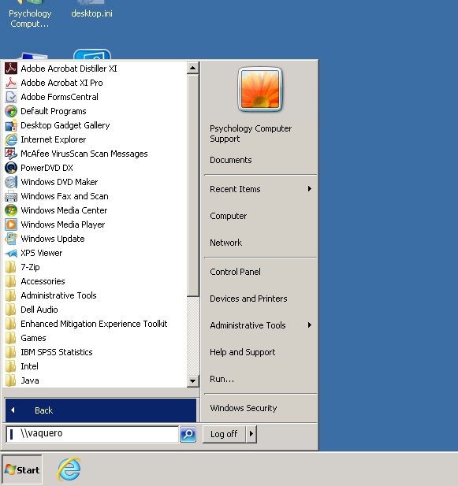458x486 pixels.
Task: Open Adobe Acrobat Distiller XI icon
Action: tap(11, 69)
